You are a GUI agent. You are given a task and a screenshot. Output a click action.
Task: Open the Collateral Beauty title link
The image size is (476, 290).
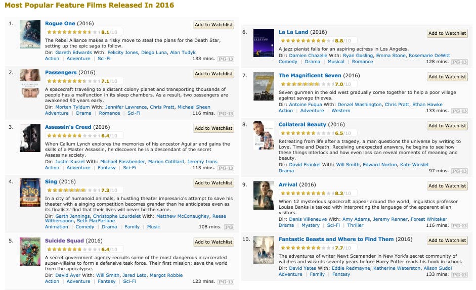point(302,125)
